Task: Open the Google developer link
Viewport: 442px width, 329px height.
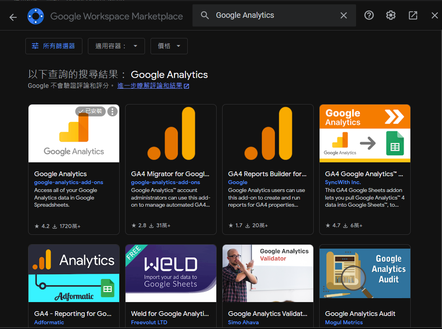Action: 238,182
